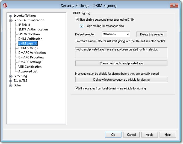Click the MDaemon selector text field

[x=114, y=34]
